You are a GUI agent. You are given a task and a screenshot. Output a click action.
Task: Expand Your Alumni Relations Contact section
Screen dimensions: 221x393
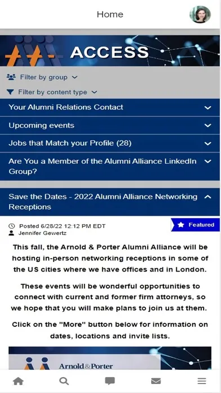point(110,107)
